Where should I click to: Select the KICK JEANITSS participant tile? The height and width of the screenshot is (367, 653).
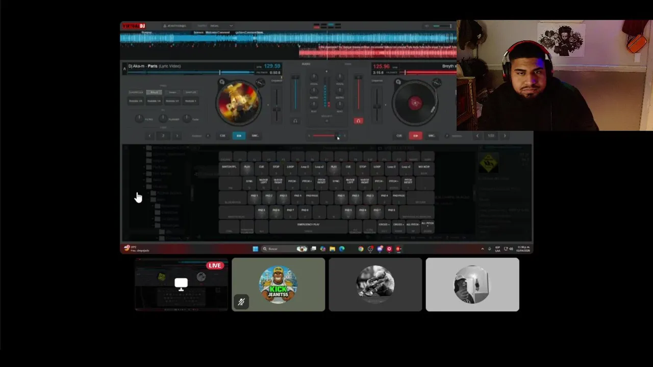(x=278, y=284)
